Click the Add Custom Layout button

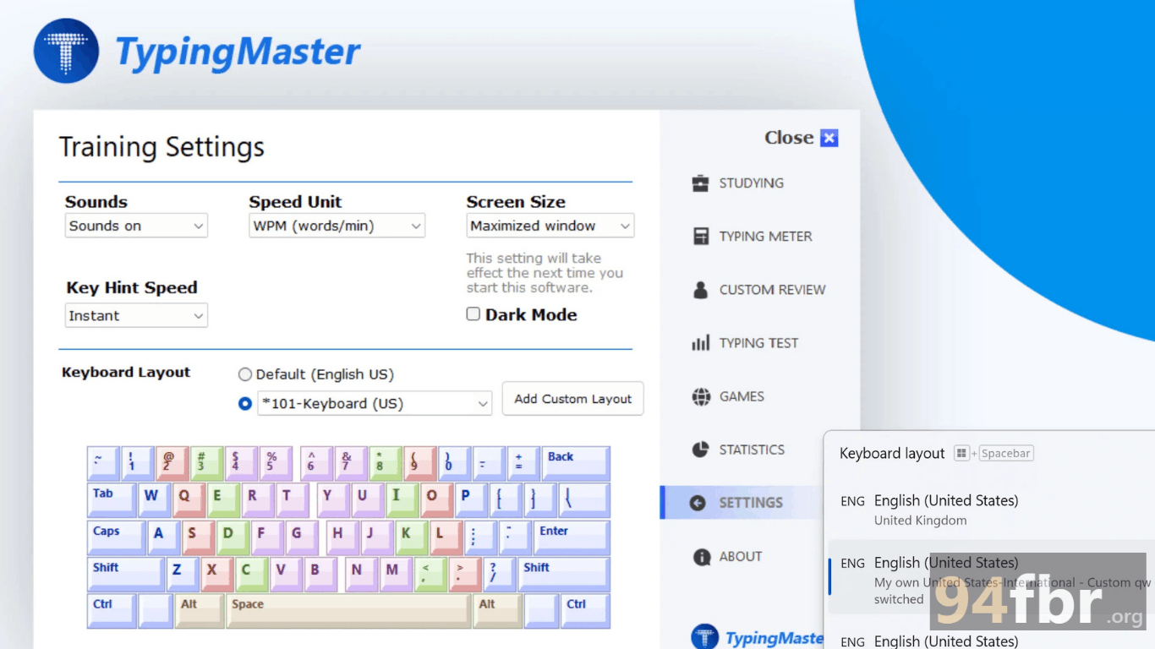click(573, 399)
